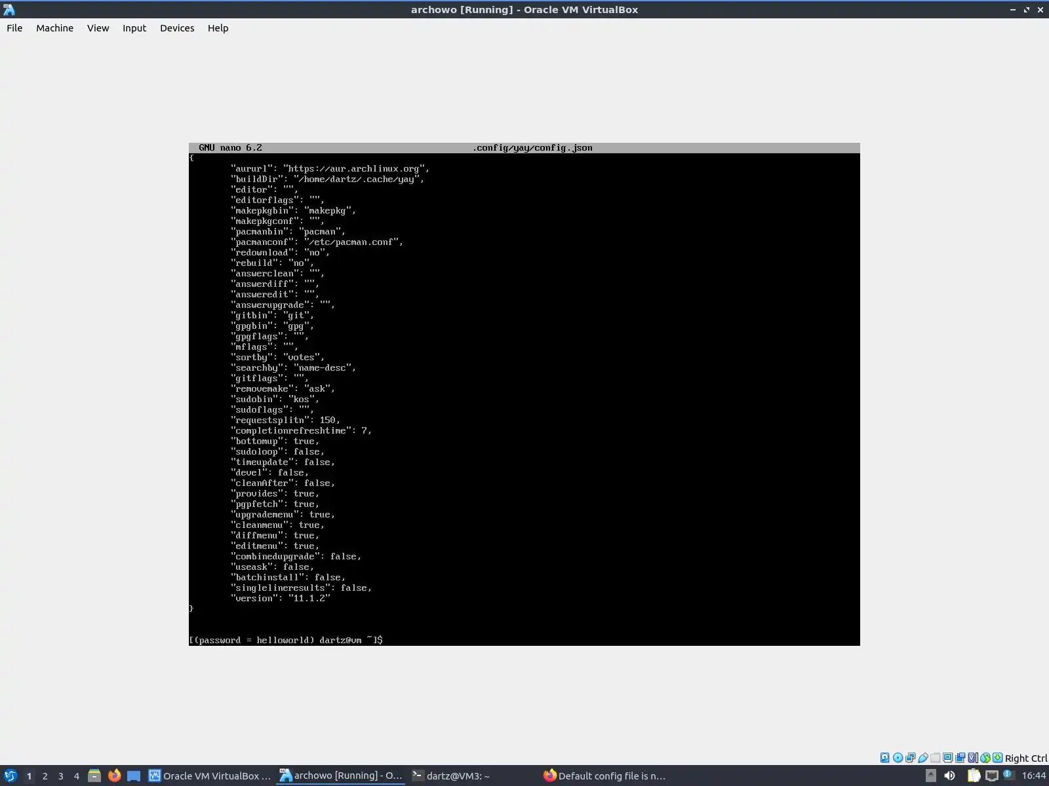Viewport: 1049px width, 786px height.
Task: Click the "combinedupgrade": false line
Action: (296, 556)
